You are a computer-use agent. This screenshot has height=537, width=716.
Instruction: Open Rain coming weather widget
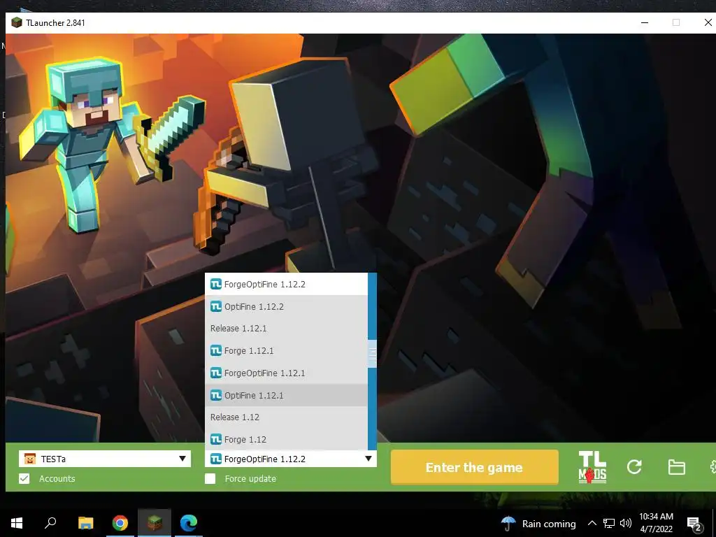click(x=538, y=523)
